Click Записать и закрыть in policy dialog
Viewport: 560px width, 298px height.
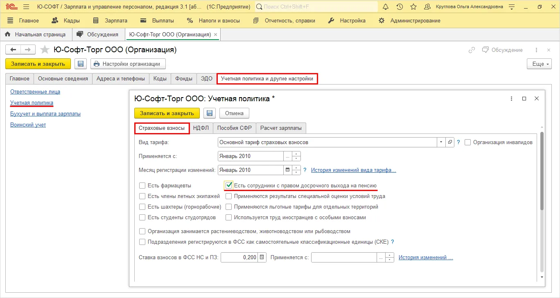tap(167, 113)
